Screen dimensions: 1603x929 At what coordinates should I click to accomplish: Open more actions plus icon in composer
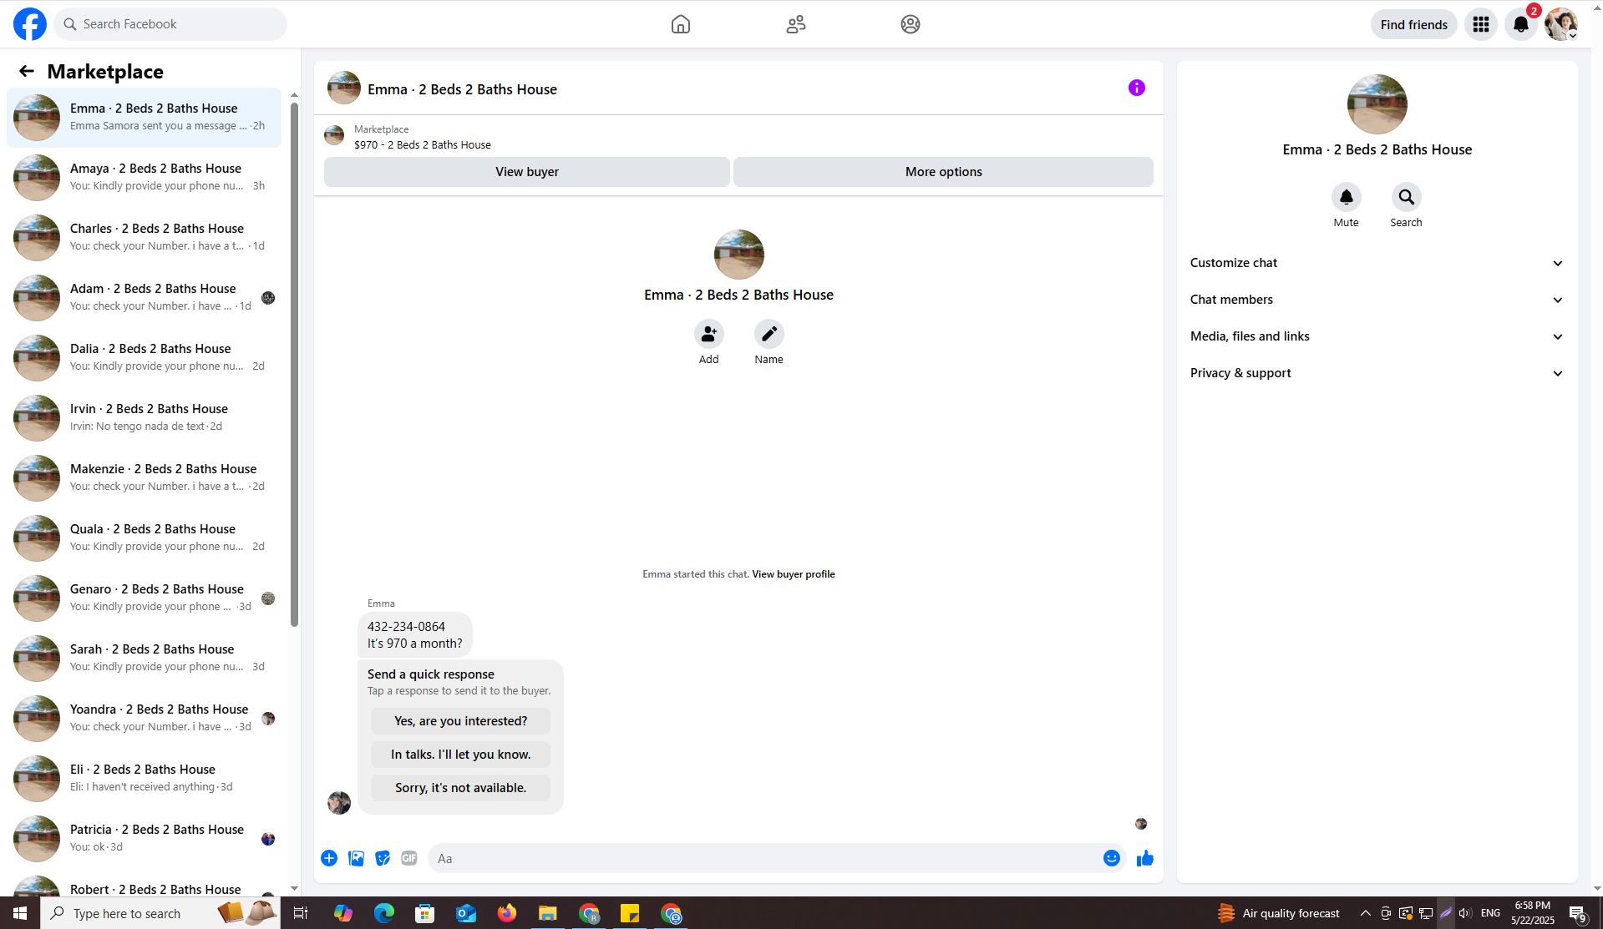tap(329, 858)
